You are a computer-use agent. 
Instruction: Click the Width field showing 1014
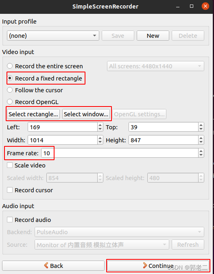click(x=63, y=140)
